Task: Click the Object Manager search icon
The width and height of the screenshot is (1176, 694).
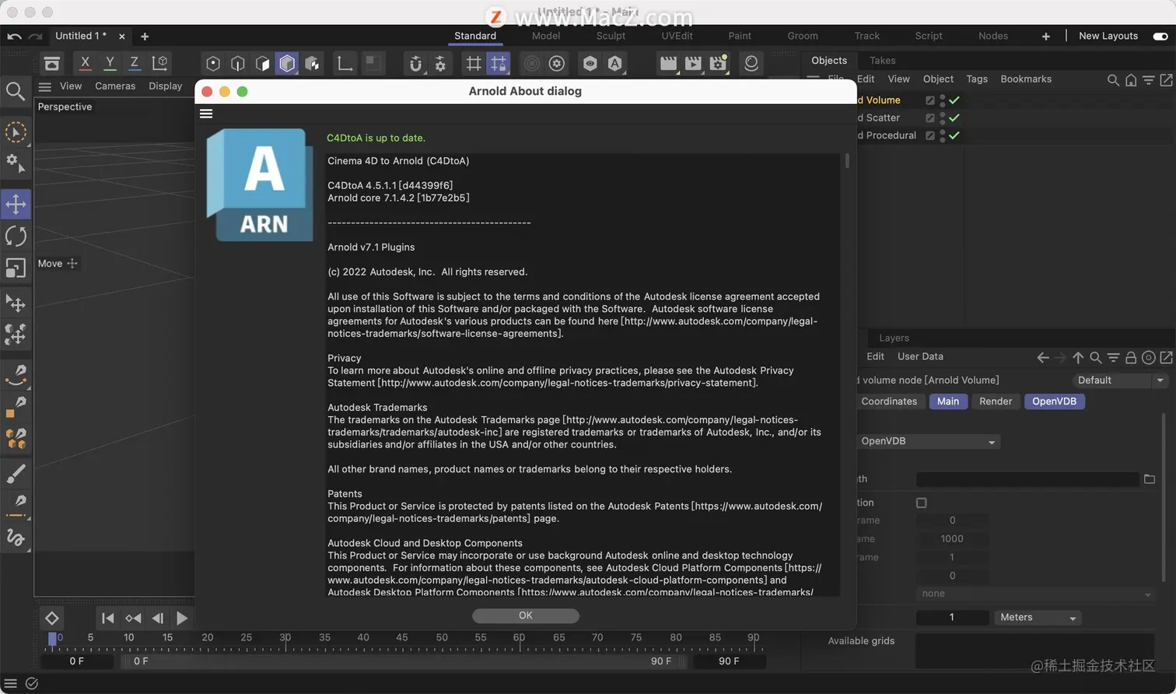Action: (x=1113, y=79)
